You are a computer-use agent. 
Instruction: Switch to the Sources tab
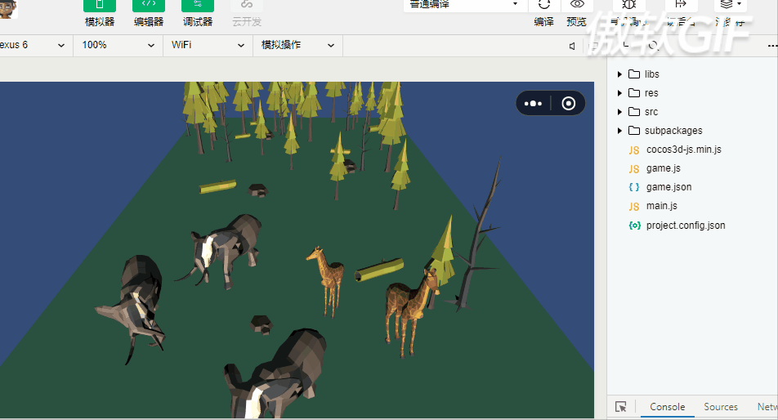[x=721, y=407]
